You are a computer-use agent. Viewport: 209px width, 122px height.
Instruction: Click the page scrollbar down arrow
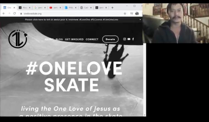[x=145, y=115]
